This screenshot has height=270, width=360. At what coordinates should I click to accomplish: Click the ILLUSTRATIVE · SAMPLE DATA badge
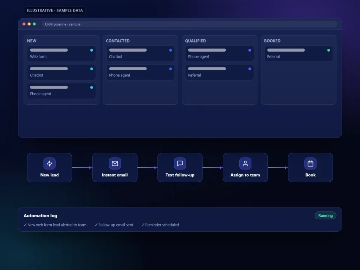coord(55,10)
